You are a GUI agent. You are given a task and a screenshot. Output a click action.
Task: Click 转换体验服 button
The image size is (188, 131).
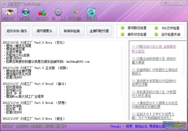coord(72,31)
